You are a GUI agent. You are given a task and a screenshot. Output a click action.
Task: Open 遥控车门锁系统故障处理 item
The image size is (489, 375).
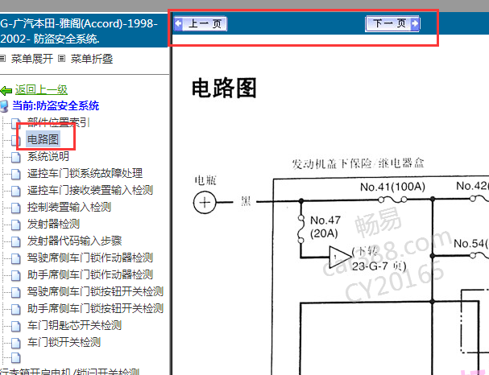(85, 173)
